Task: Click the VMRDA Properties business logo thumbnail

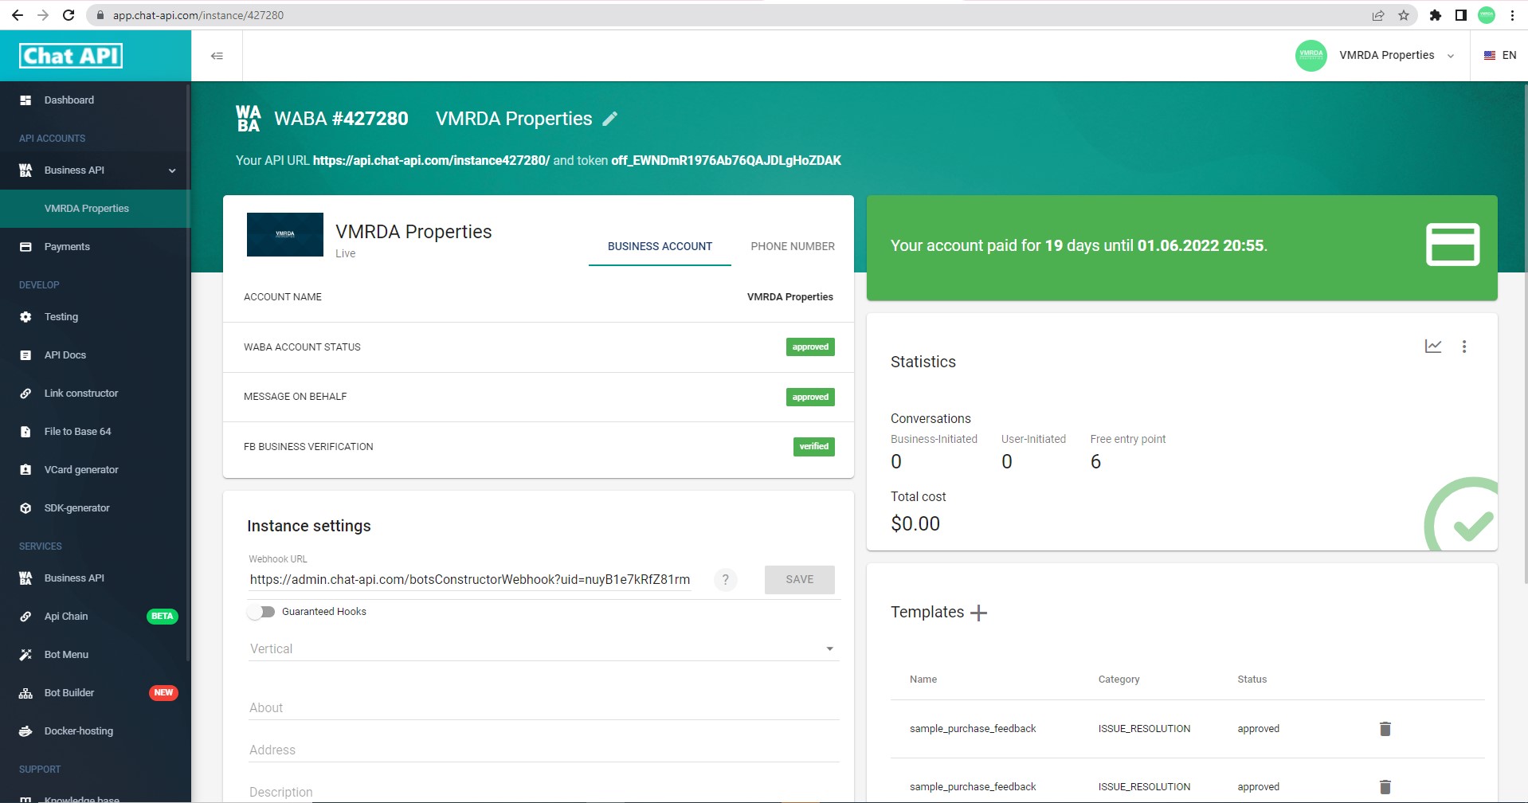Action: (x=285, y=234)
